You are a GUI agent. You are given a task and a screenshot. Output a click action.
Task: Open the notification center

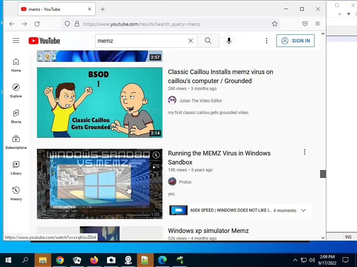click(x=345, y=260)
